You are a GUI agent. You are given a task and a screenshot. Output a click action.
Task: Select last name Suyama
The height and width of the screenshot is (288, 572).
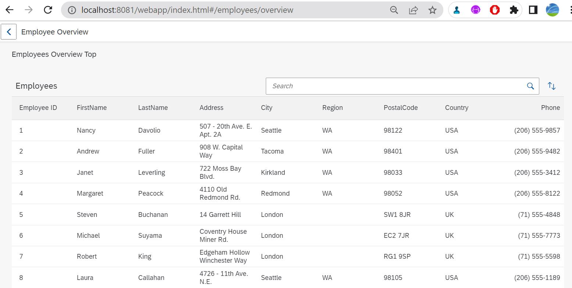[x=150, y=236]
